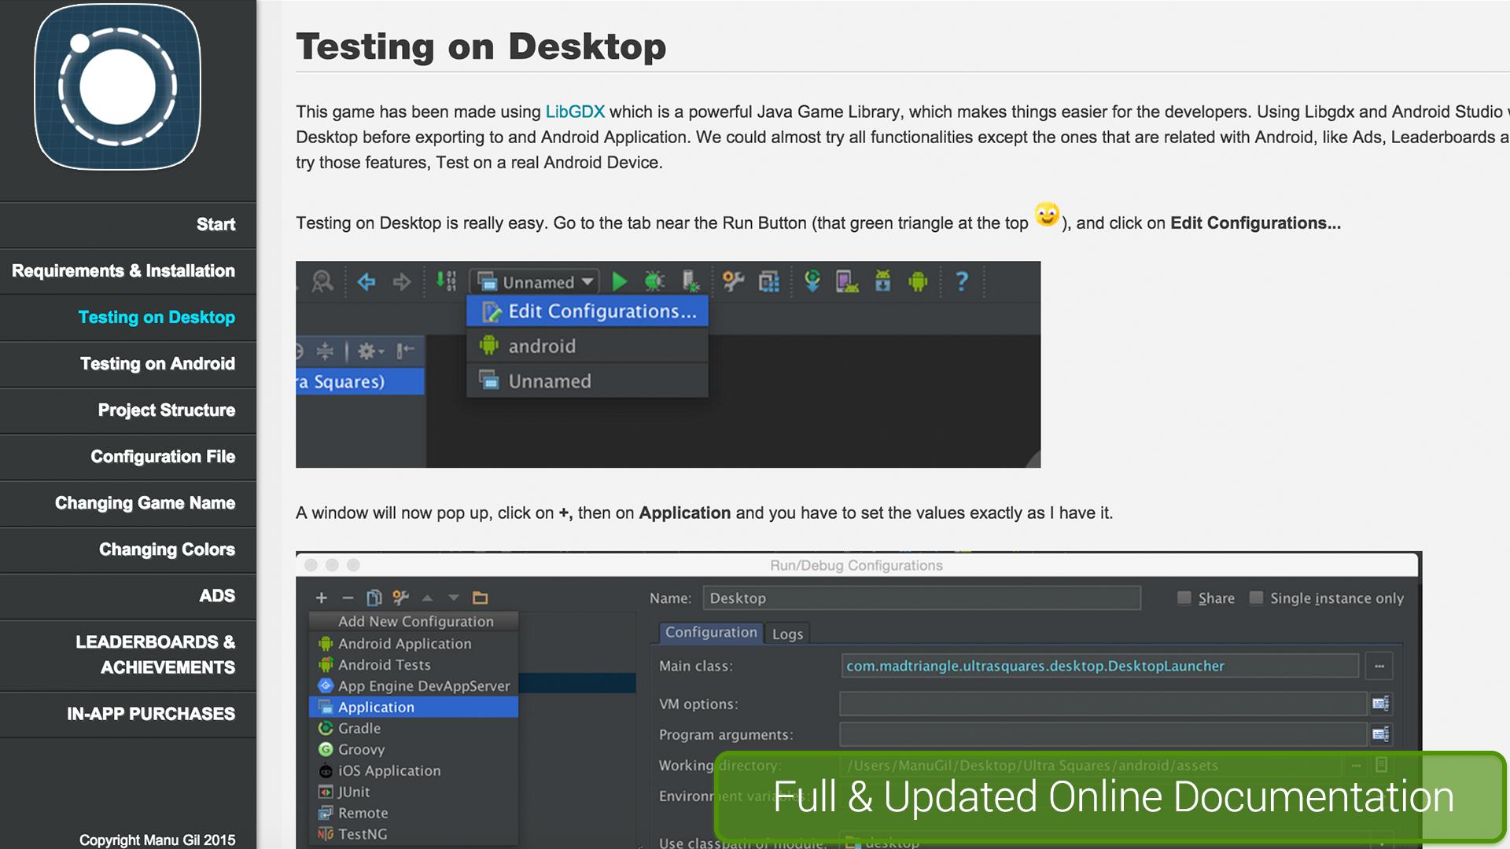
Task: Choose the android run configuration entry
Action: [587, 346]
